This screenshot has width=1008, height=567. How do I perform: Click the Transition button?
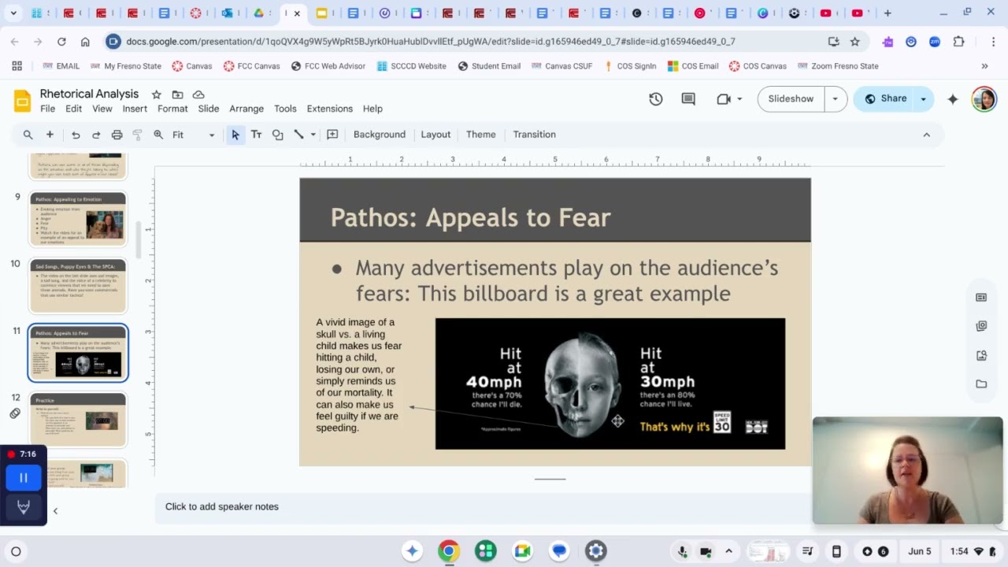tap(534, 135)
